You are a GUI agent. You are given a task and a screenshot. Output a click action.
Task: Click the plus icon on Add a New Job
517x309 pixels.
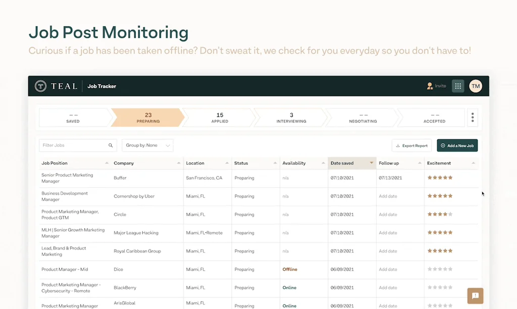tap(441, 145)
